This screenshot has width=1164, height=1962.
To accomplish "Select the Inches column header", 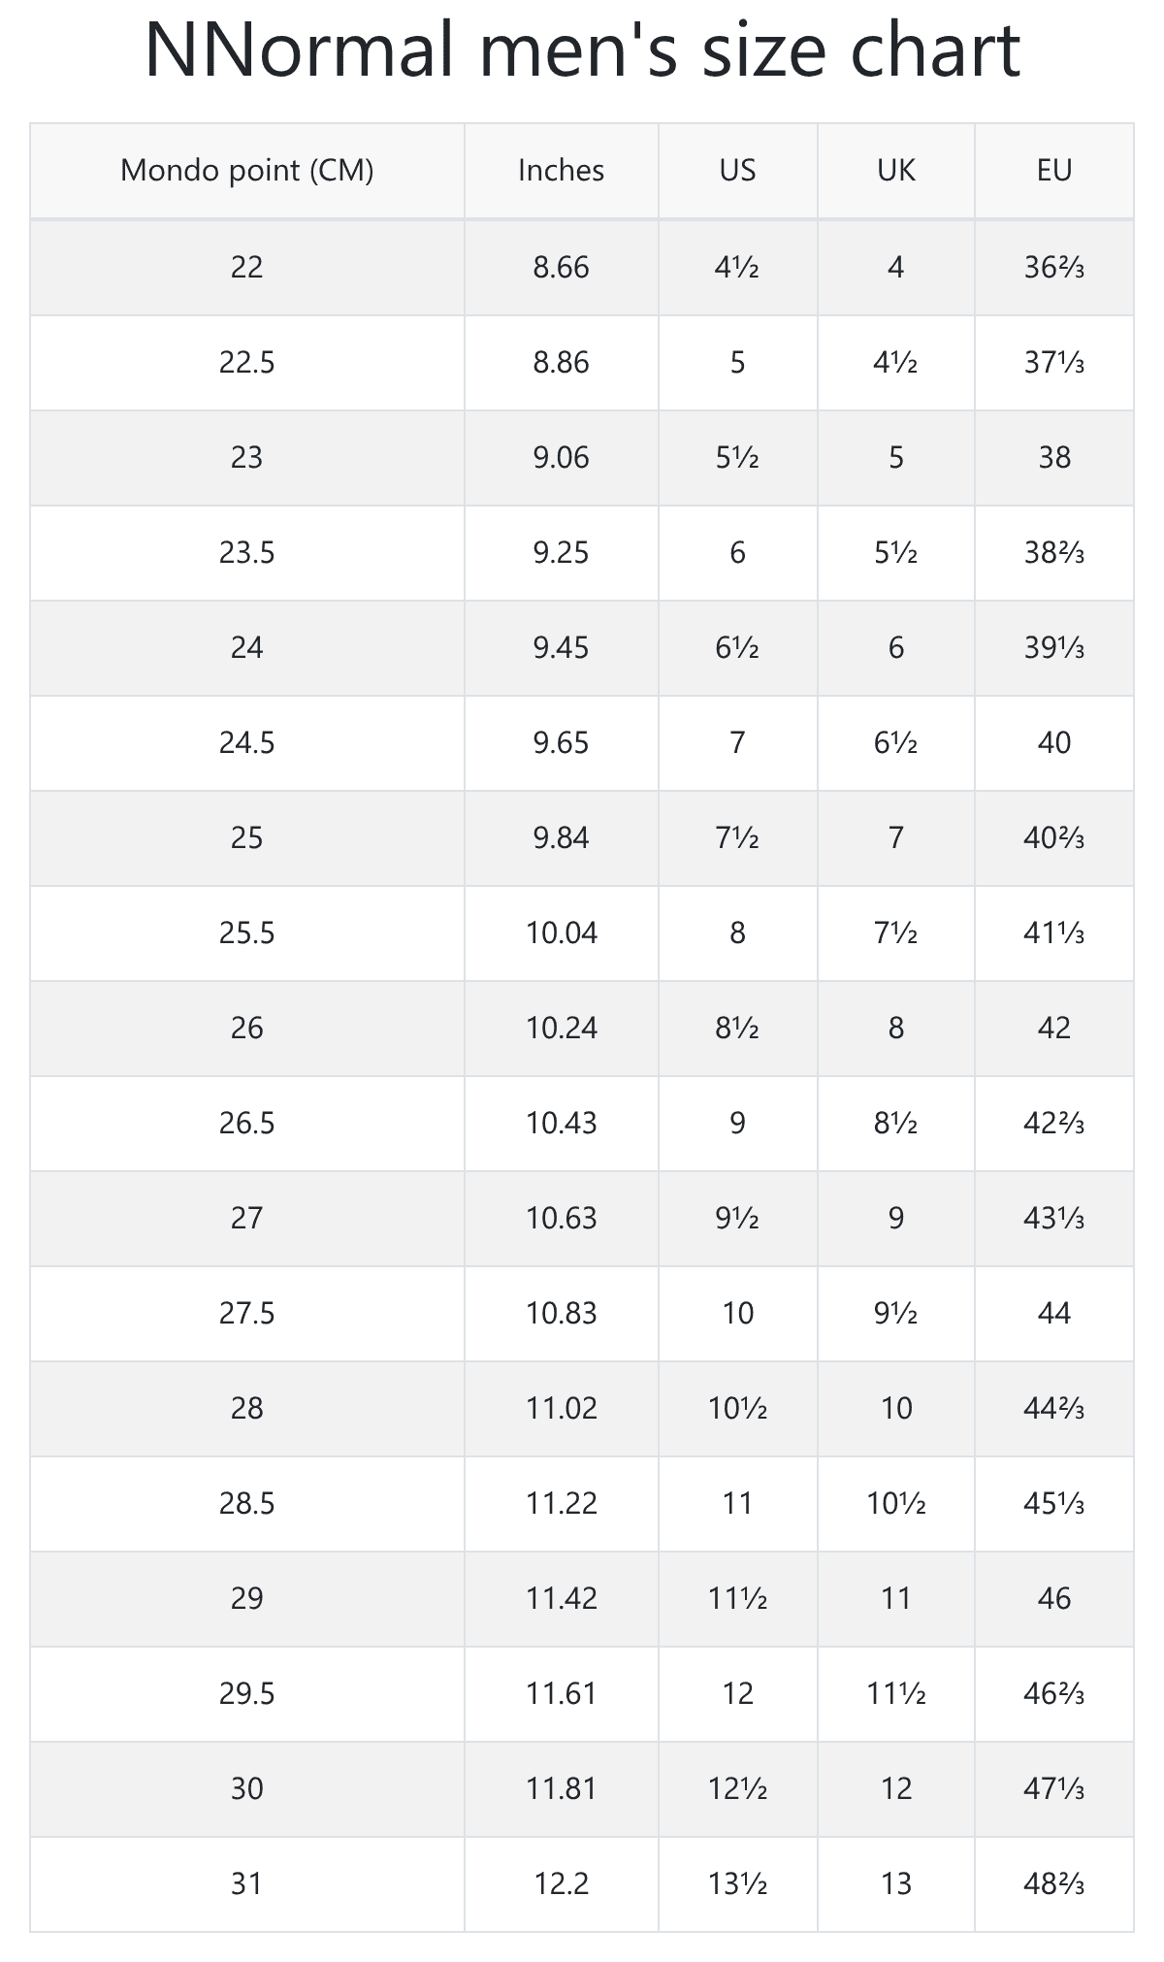I will coord(561,171).
